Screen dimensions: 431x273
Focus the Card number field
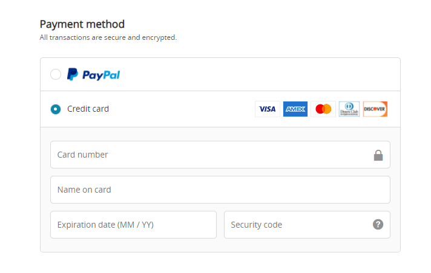(206, 155)
